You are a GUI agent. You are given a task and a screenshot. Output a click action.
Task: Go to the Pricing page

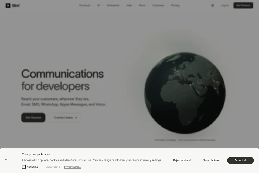(x=175, y=5)
